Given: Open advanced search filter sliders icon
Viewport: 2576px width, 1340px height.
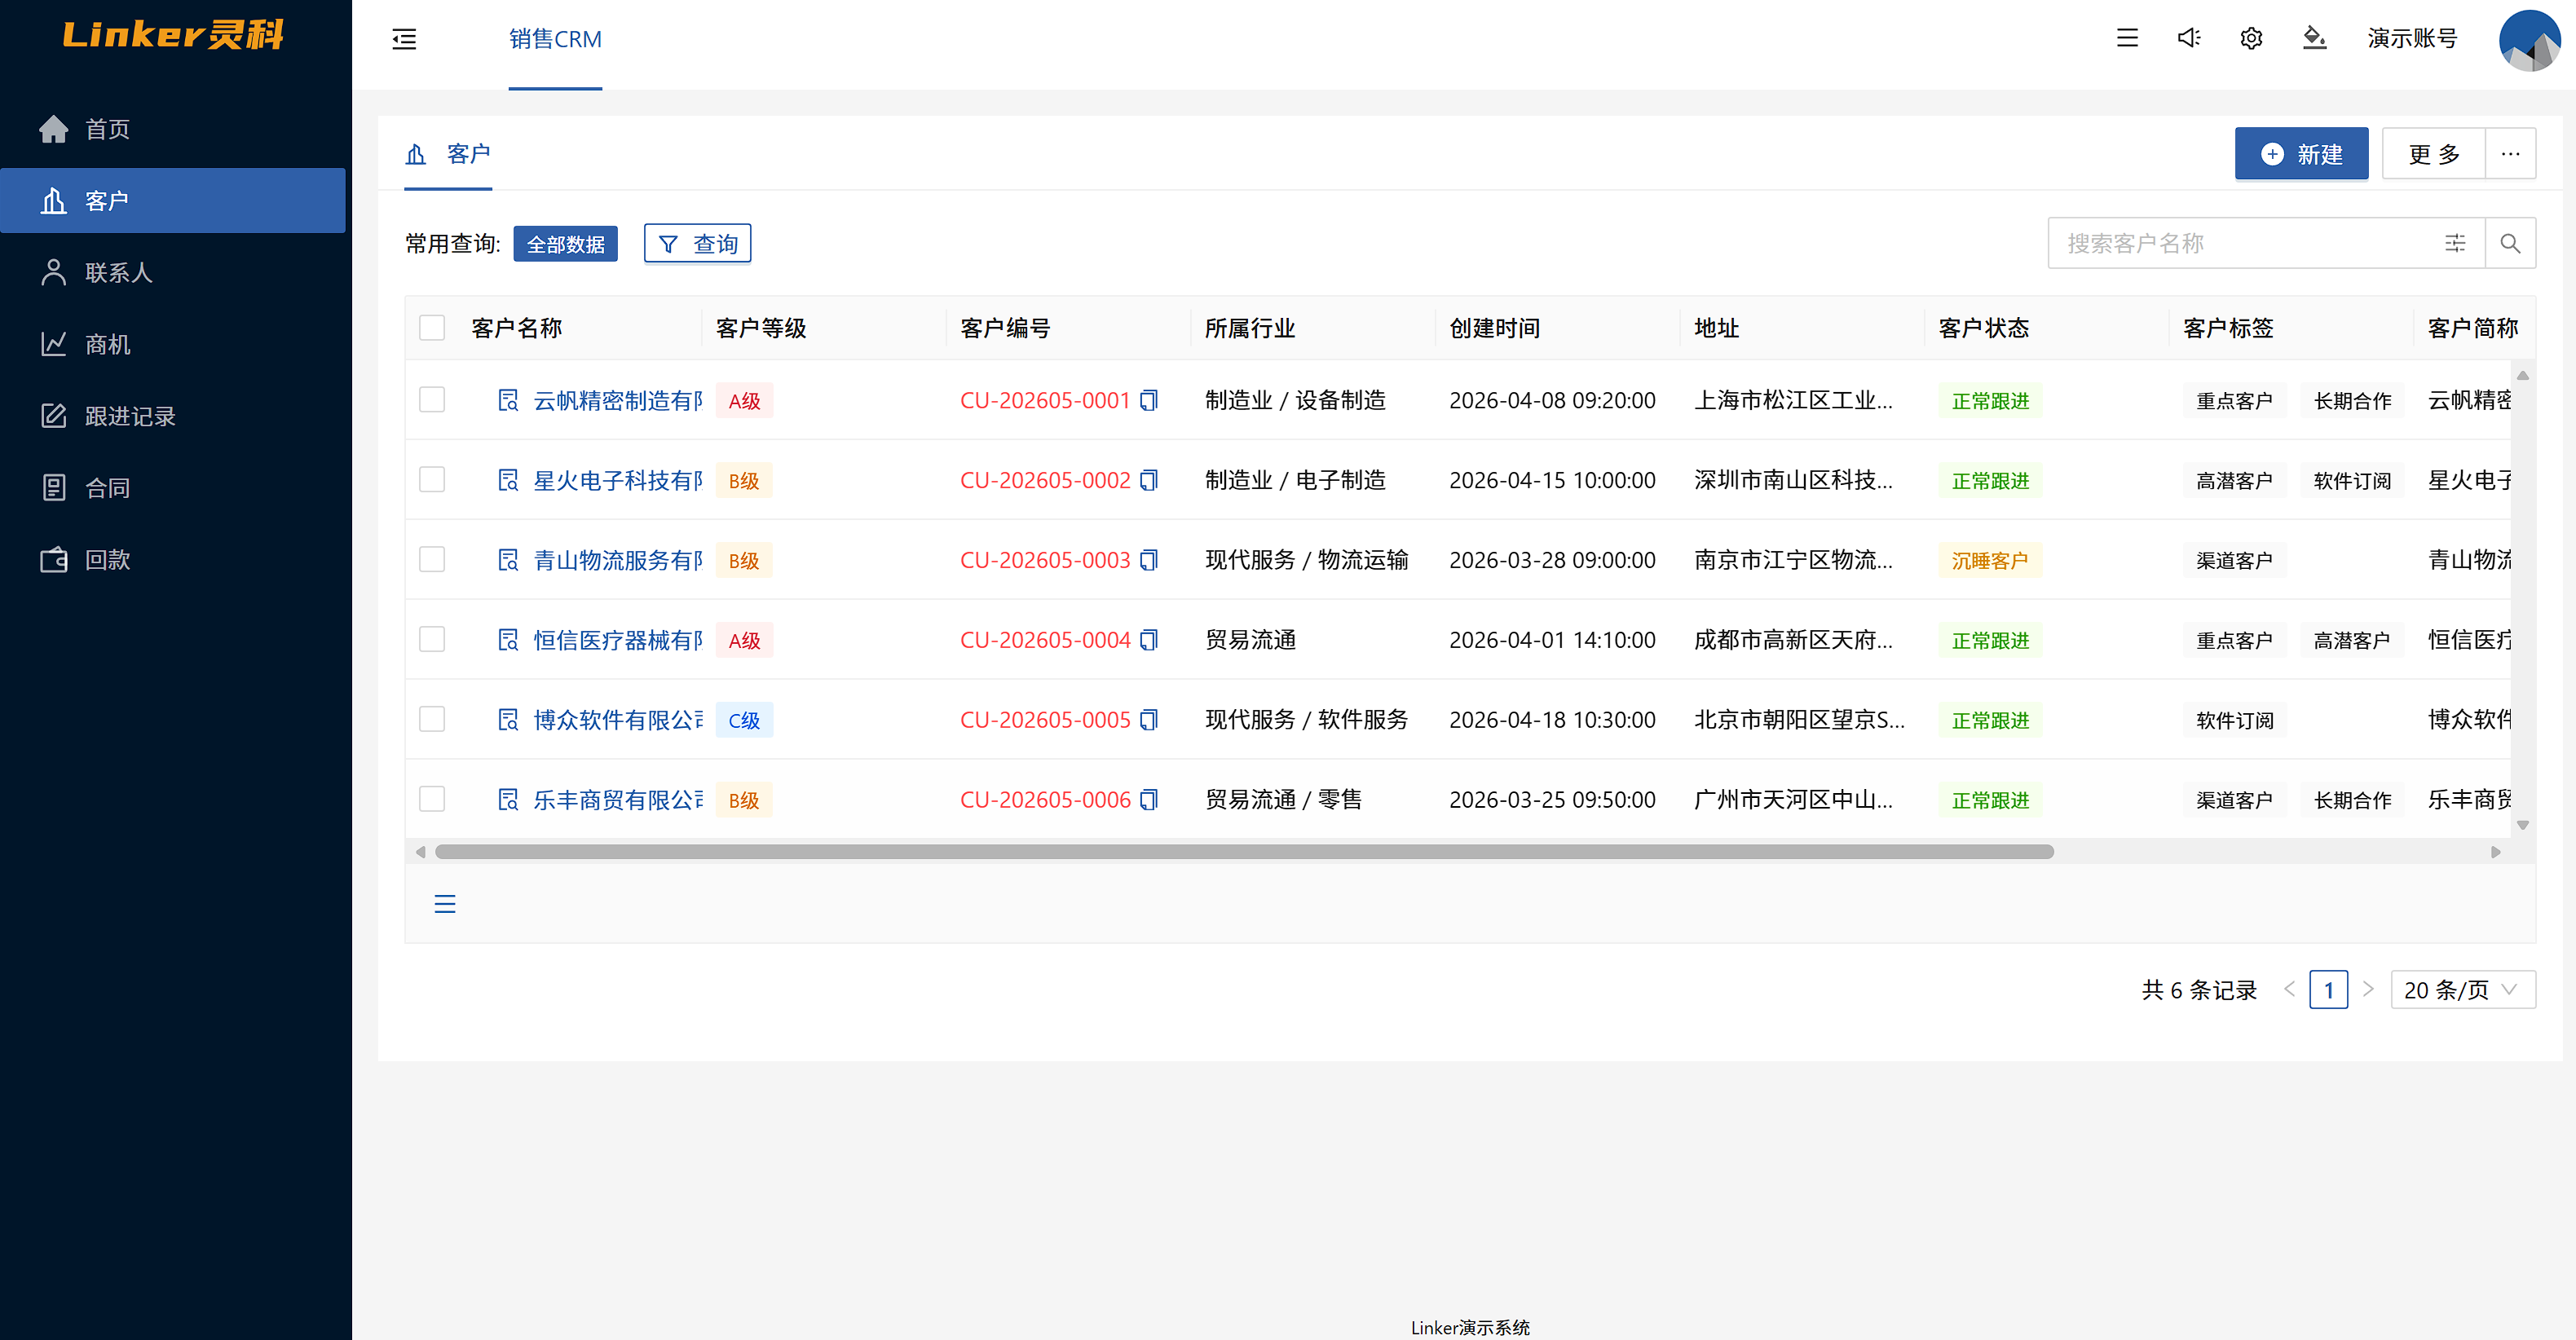Looking at the screenshot, I should (2455, 243).
